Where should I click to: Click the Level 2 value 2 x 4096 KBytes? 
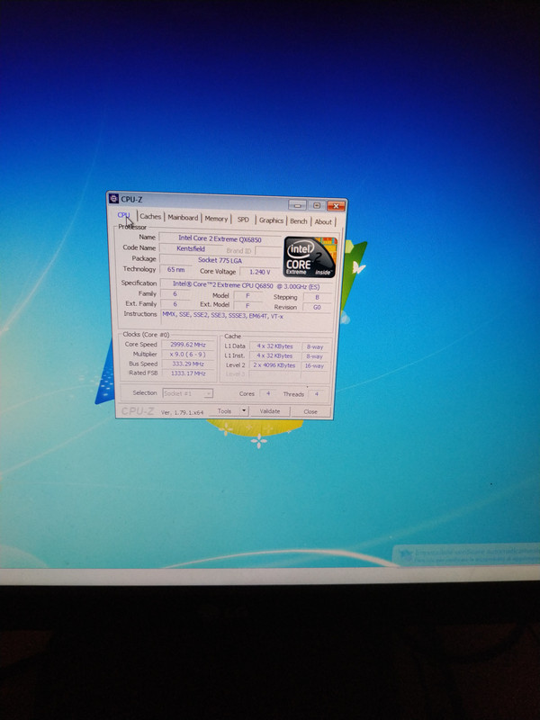coord(274,365)
